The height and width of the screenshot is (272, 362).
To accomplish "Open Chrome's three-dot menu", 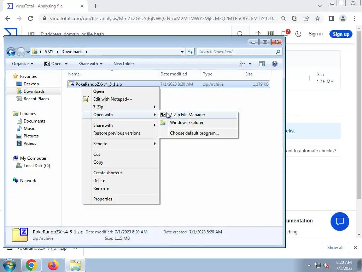I will [354, 18].
